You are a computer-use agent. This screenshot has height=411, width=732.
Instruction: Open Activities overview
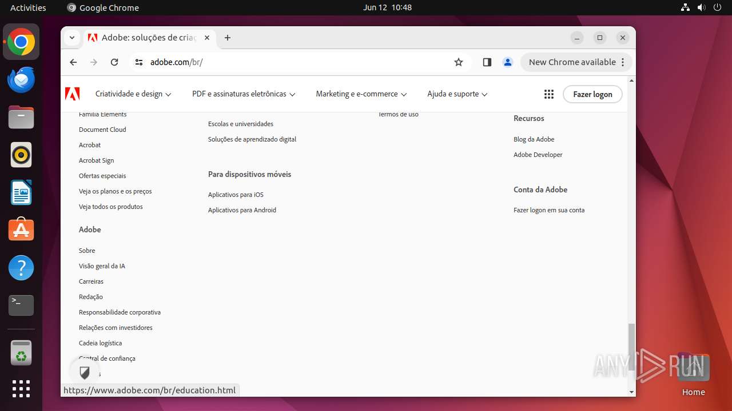(28, 7)
